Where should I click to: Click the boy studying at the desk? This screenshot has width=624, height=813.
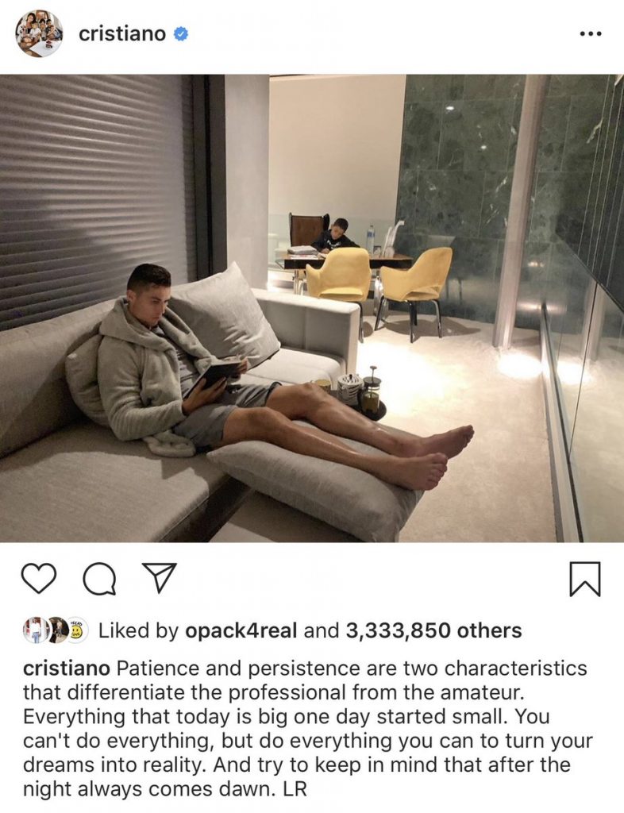(335, 236)
